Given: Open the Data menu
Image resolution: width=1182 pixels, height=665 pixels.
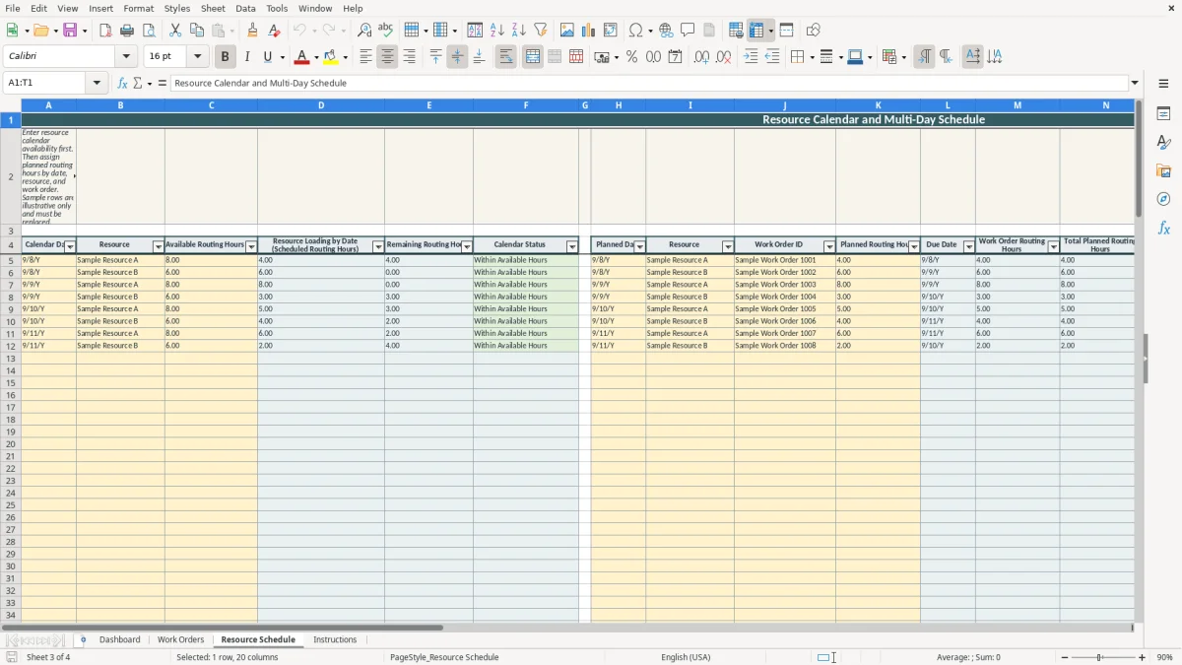Looking at the screenshot, I should pyautogui.click(x=245, y=8).
